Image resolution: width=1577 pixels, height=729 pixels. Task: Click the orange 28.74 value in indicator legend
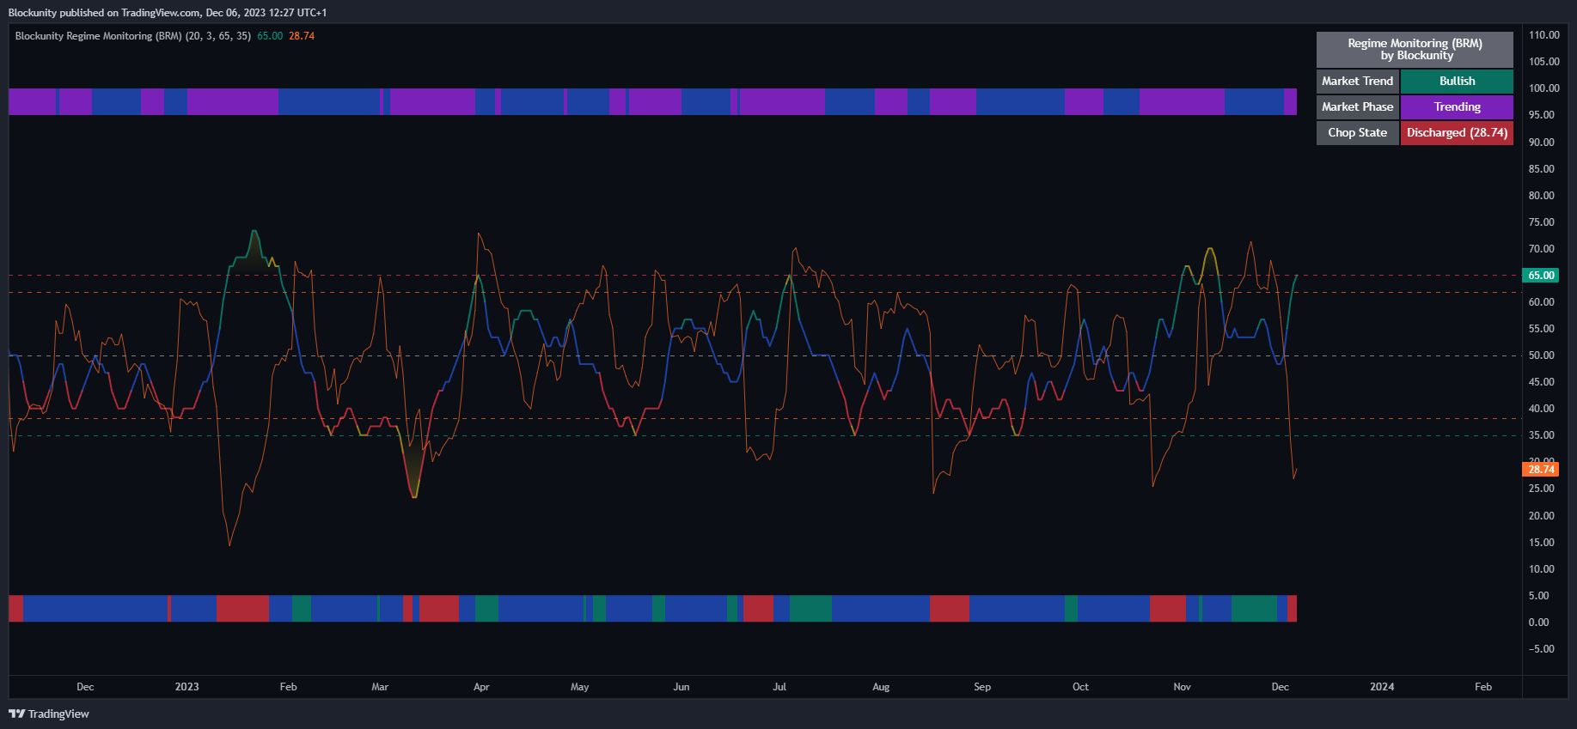click(x=302, y=36)
